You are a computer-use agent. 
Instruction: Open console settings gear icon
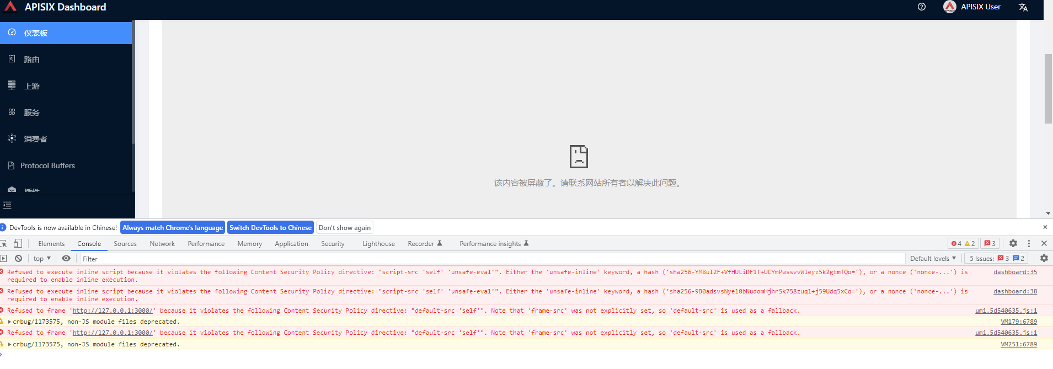pyautogui.click(x=1044, y=258)
